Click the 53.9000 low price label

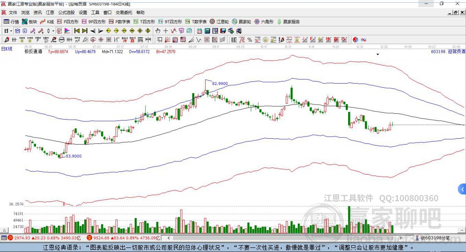tap(73, 156)
